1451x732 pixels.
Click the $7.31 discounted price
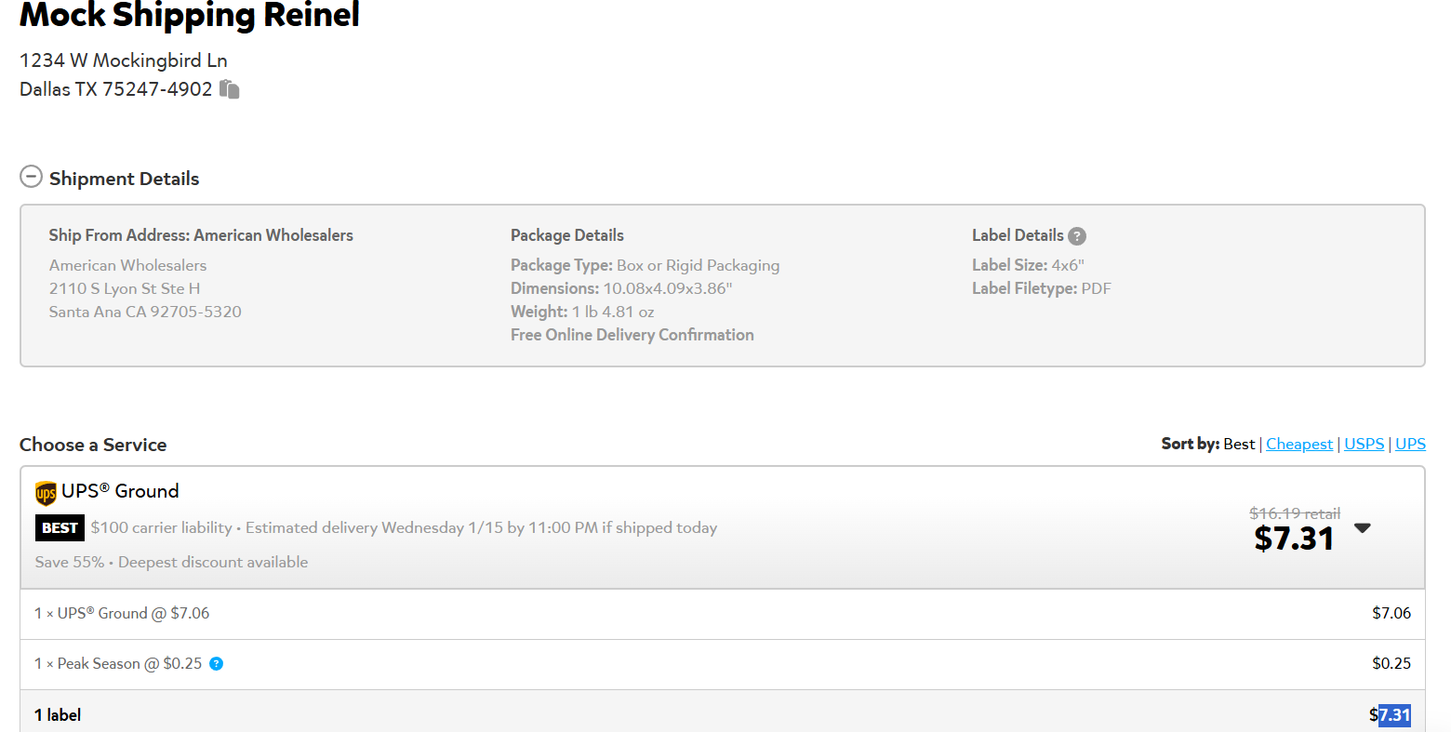pos(1294,539)
